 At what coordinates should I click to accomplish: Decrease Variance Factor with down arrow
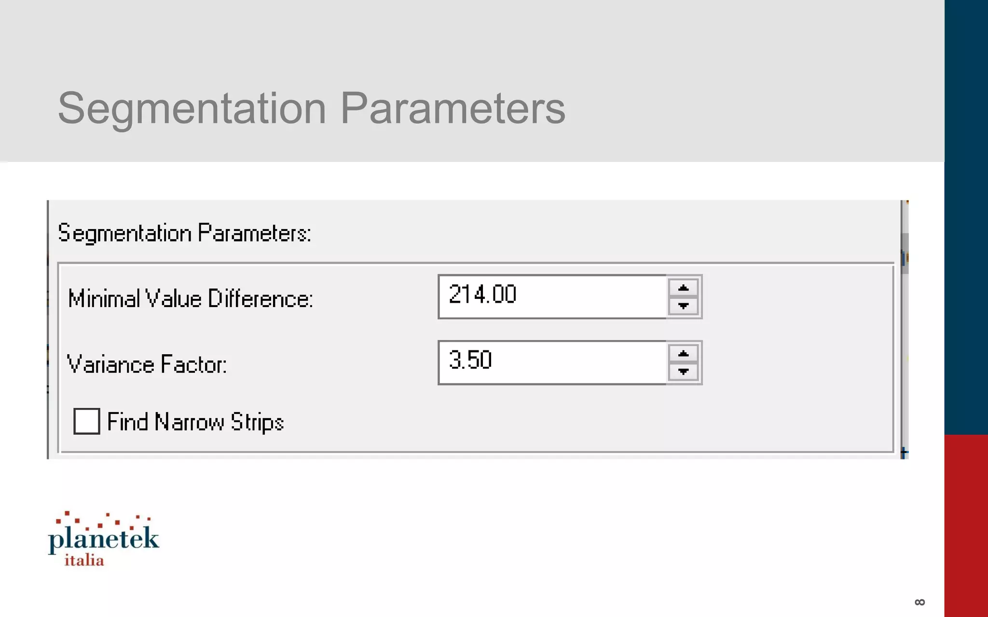[x=683, y=371]
